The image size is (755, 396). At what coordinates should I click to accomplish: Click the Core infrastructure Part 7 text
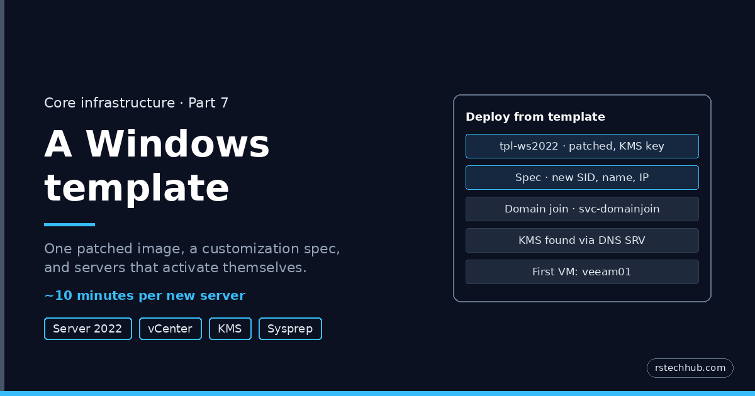click(137, 103)
